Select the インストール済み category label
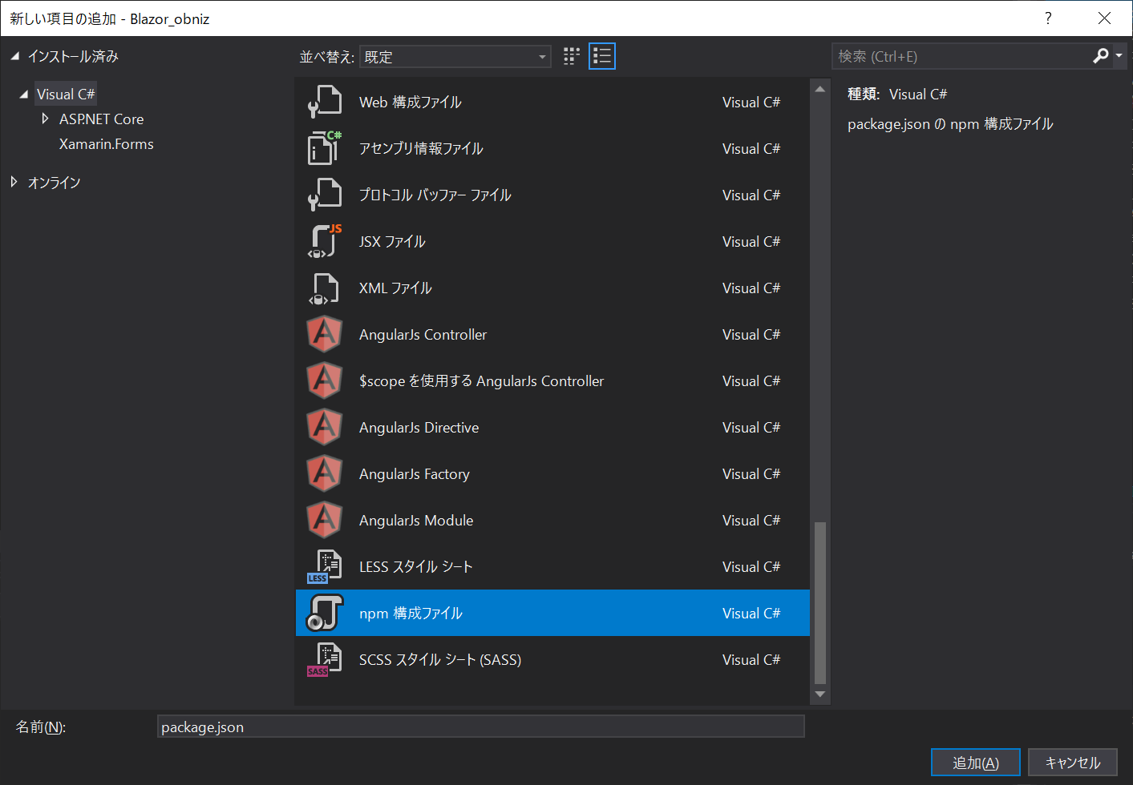This screenshot has width=1133, height=785. tap(73, 56)
